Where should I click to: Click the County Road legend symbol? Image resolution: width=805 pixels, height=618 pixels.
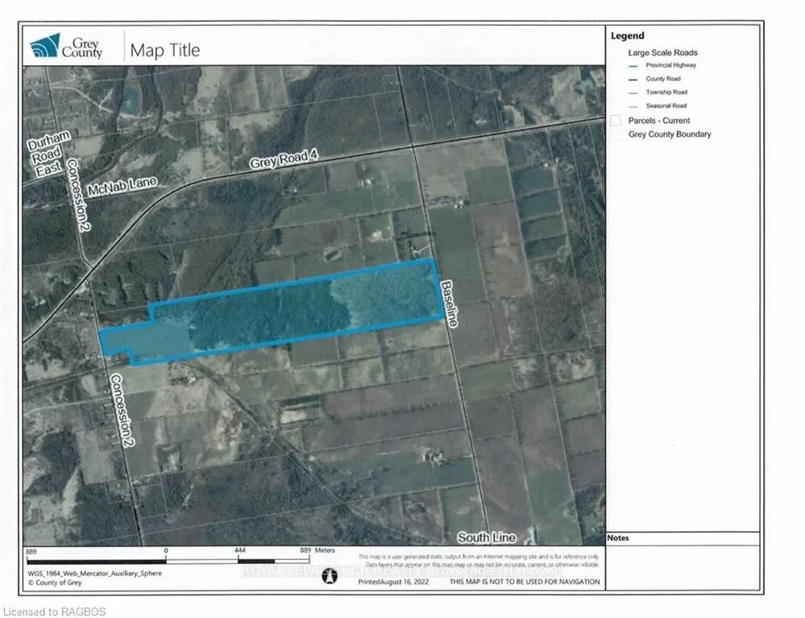coord(633,79)
